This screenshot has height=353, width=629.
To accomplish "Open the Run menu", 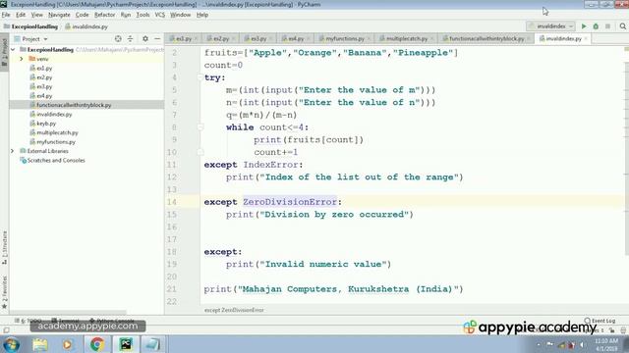I will coord(126,15).
